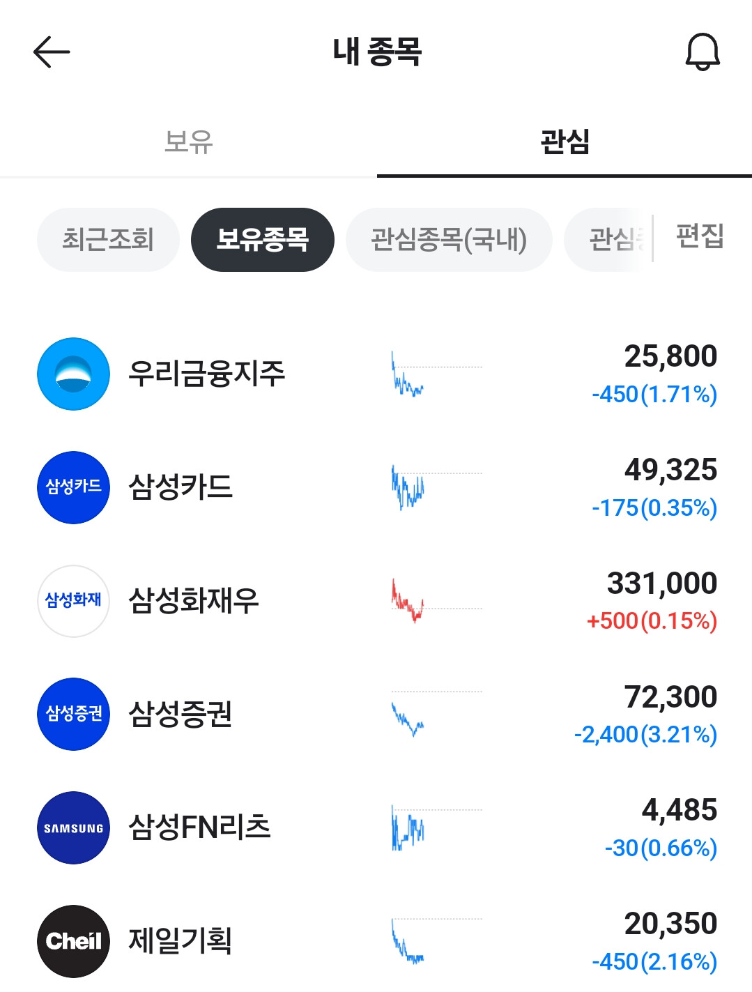Tap the 삼성카드 blue logo icon

coord(73,487)
